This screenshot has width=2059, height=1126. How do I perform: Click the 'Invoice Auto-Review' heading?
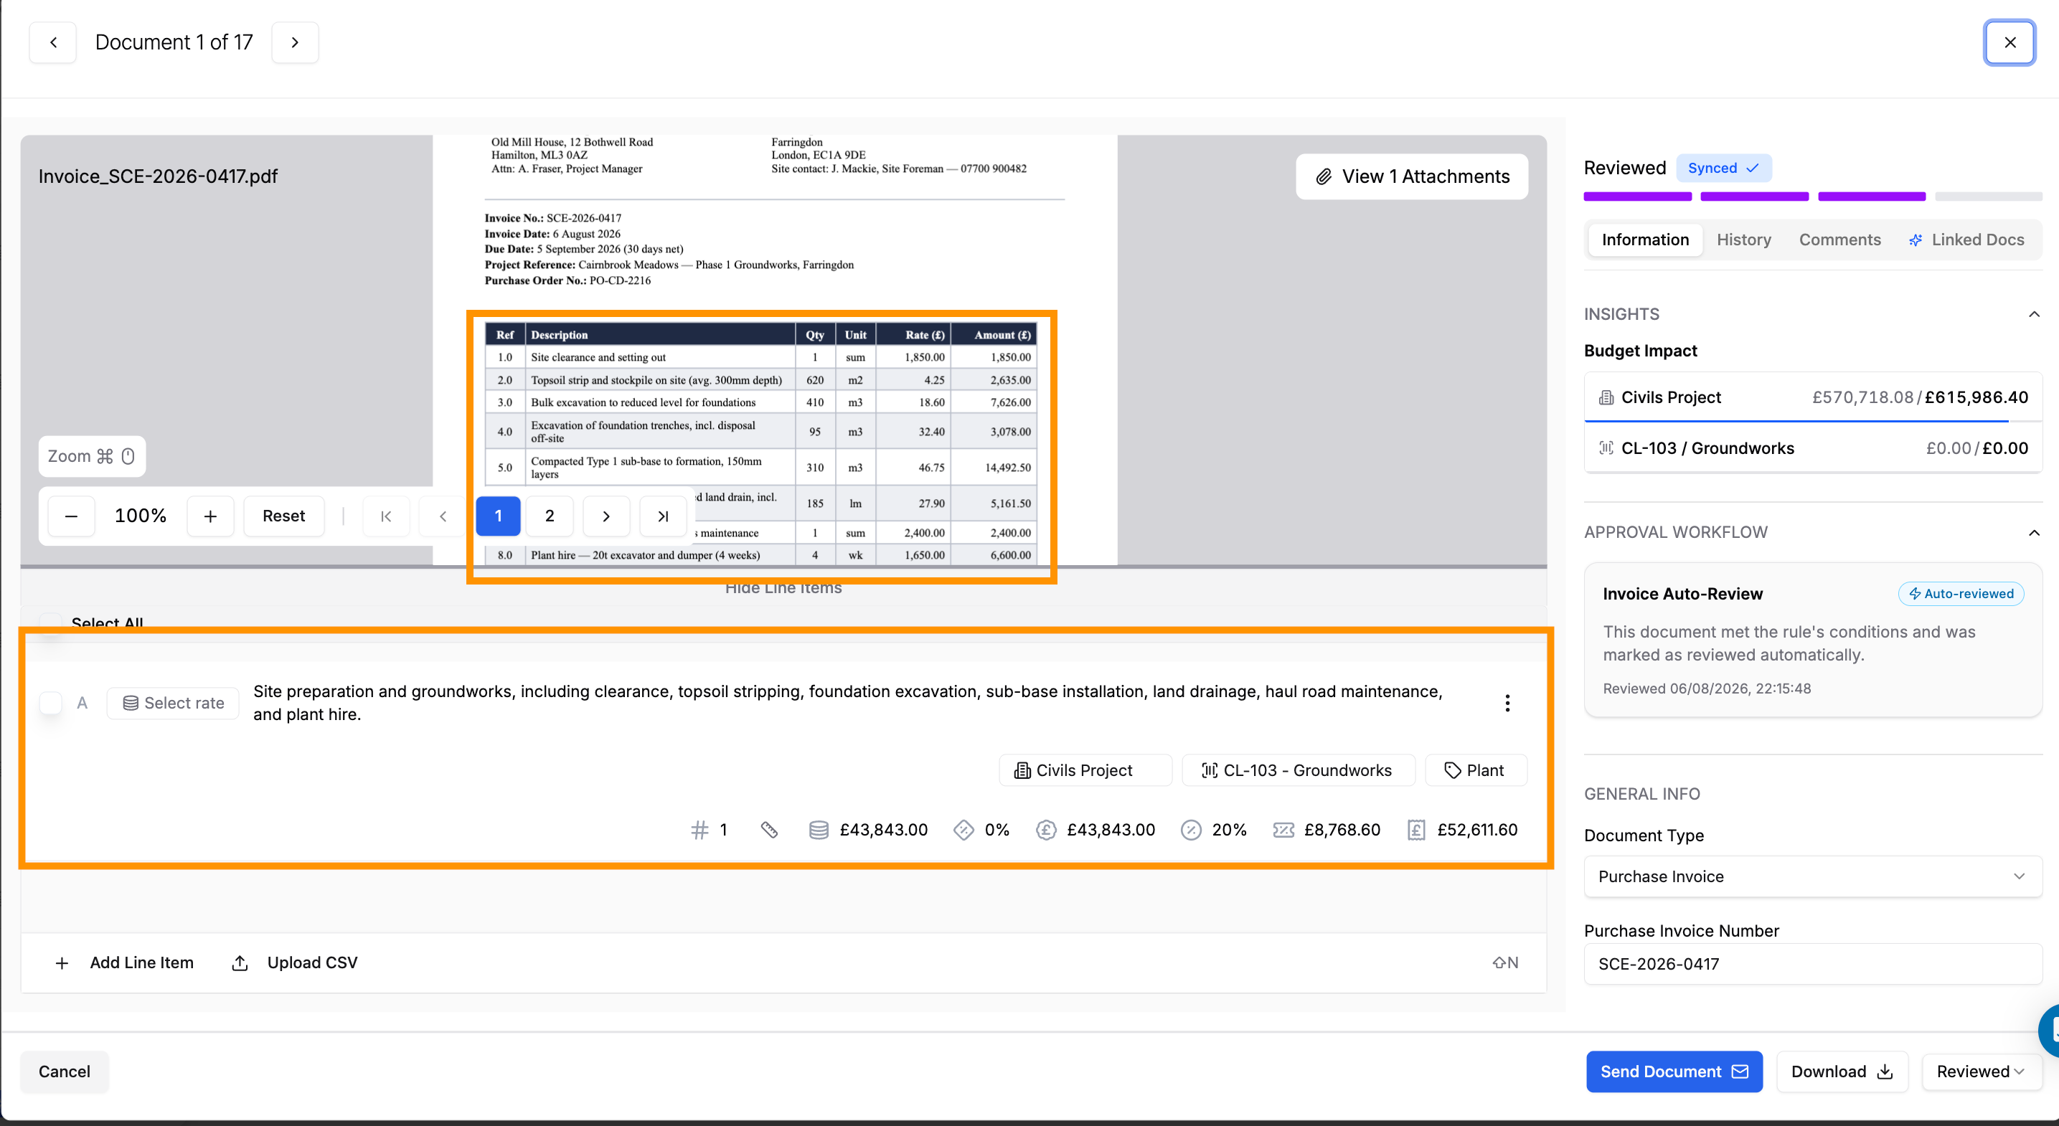(1682, 594)
